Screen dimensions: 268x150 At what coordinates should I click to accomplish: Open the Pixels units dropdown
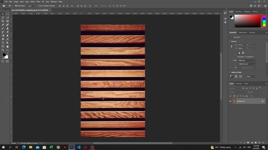tap(251, 76)
